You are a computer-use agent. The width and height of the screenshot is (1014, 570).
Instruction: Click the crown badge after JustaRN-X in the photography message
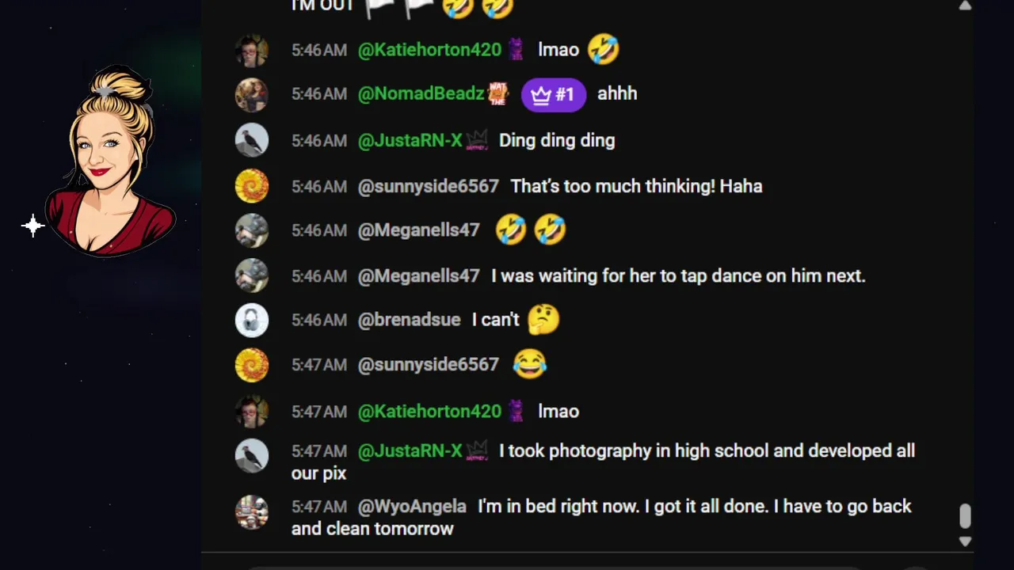tap(477, 451)
